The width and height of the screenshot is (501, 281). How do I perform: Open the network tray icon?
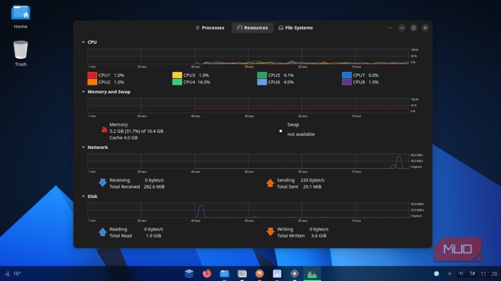click(450, 273)
